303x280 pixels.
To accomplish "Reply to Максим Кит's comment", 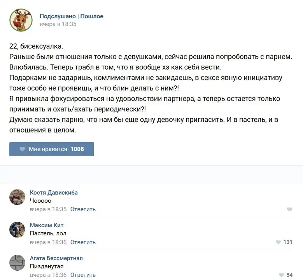I will 83,242.
